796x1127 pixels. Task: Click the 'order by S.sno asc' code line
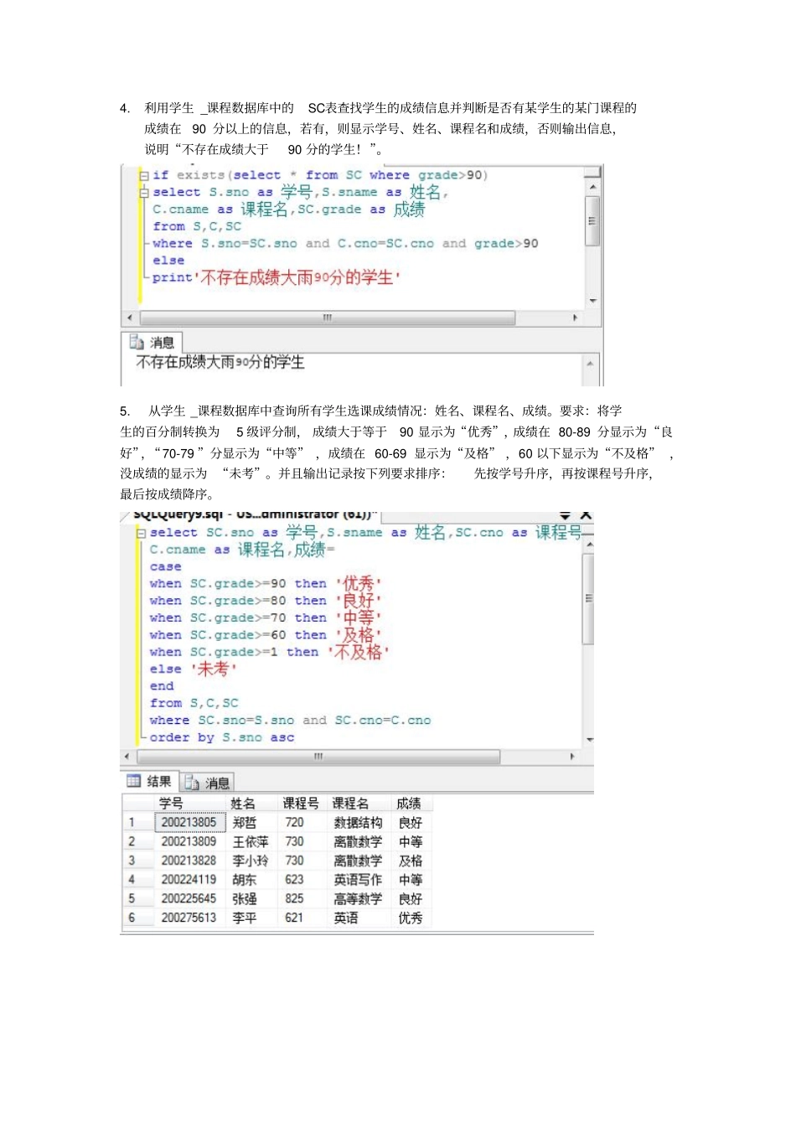[x=222, y=737]
